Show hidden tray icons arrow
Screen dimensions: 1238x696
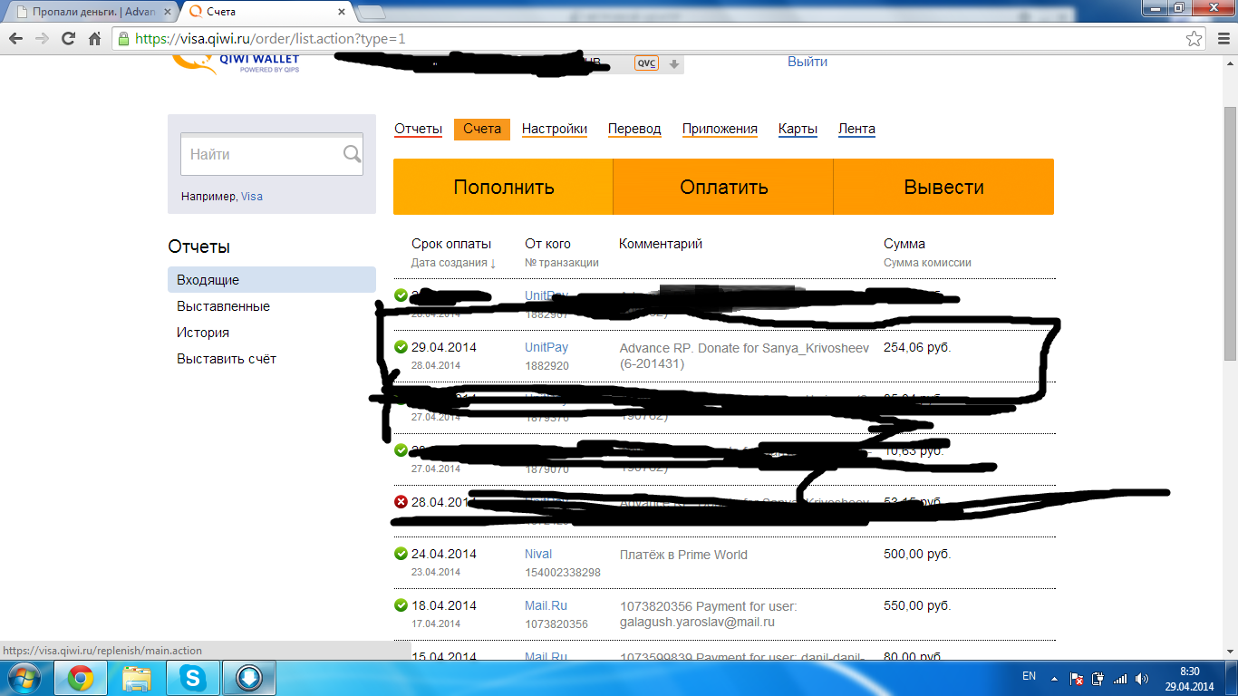tap(1054, 678)
